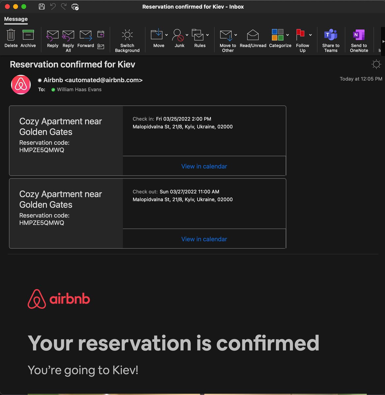Click the Airbnb logo in the email body
The width and height of the screenshot is (385, 395).
tap(59, 299)
